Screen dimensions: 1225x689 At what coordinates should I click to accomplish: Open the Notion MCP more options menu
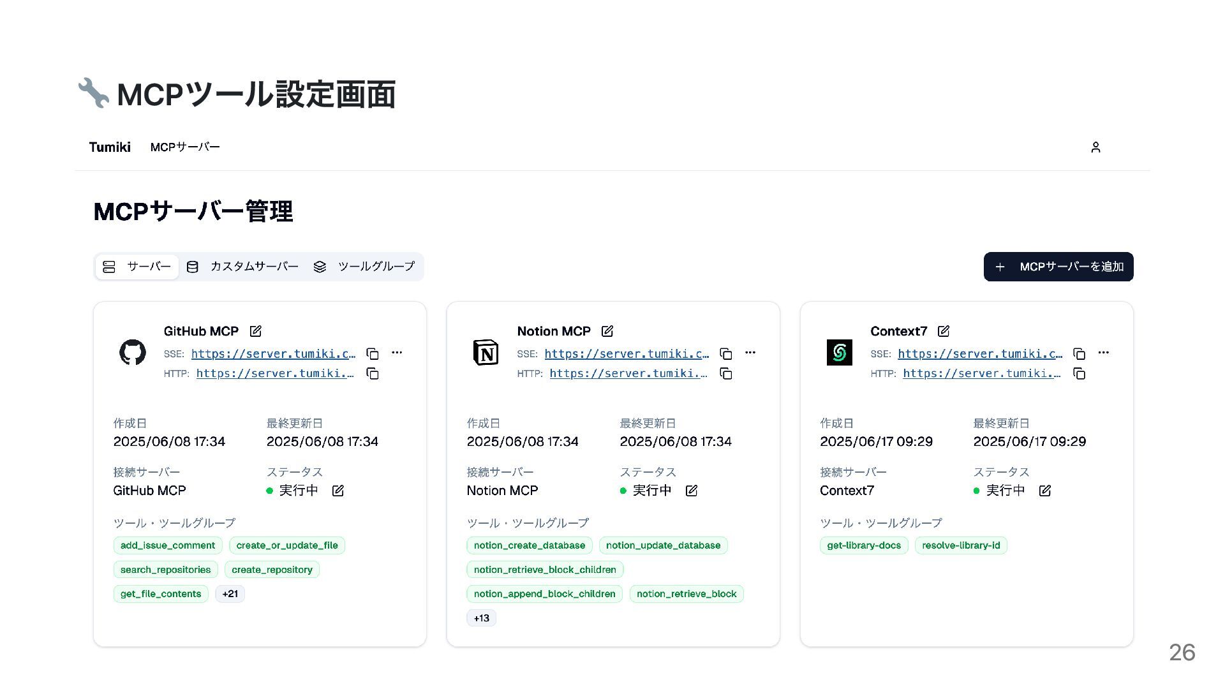[750, 353]
